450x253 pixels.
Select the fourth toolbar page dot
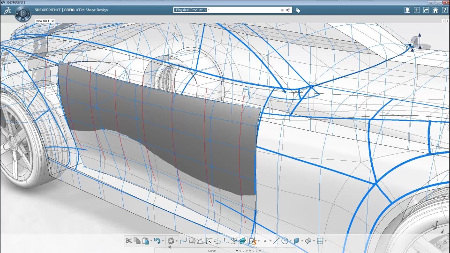coord(247,250)
